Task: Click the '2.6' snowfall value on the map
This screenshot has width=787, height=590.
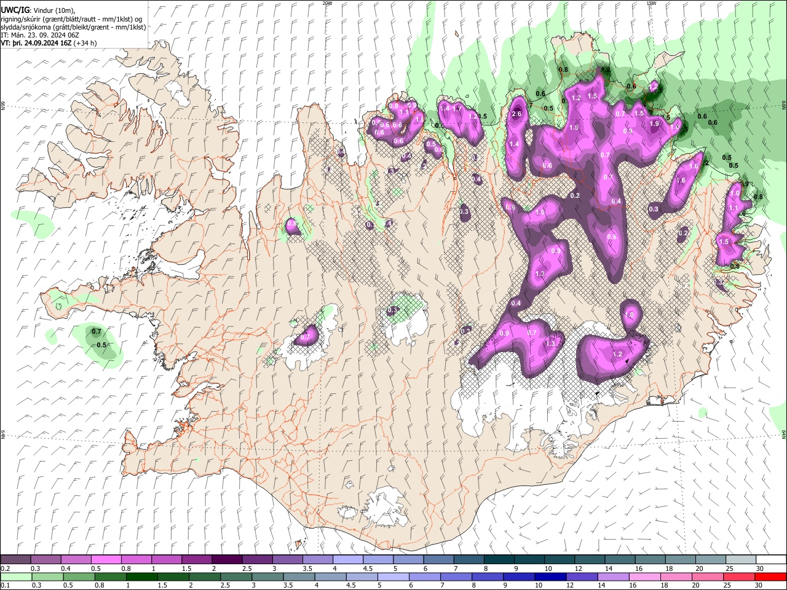Action: [516, 114]
